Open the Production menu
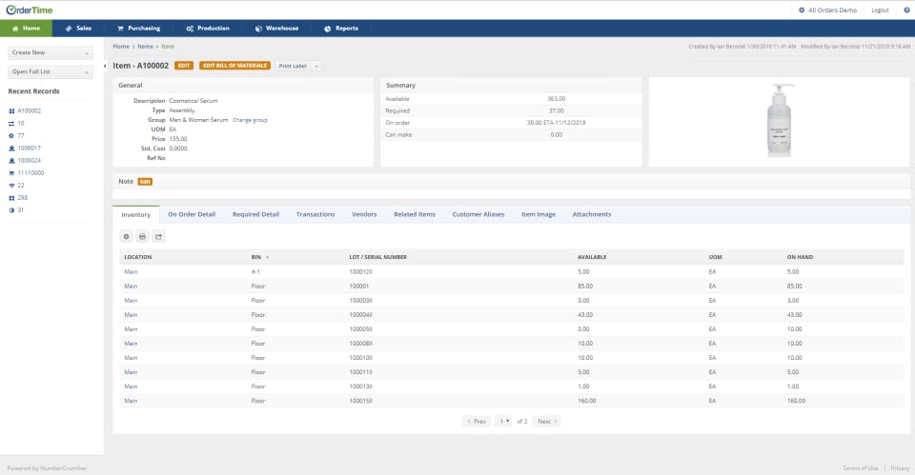The height and width of the screenshot is (475, 915). click(x=210, y=29)
